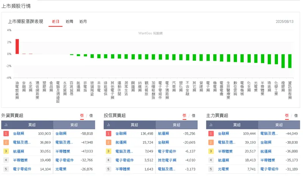Open 電腦及週... link ranked 2 in 外資 買超
The height and width of the screenshot is (176, 303).
pos(22,142)
